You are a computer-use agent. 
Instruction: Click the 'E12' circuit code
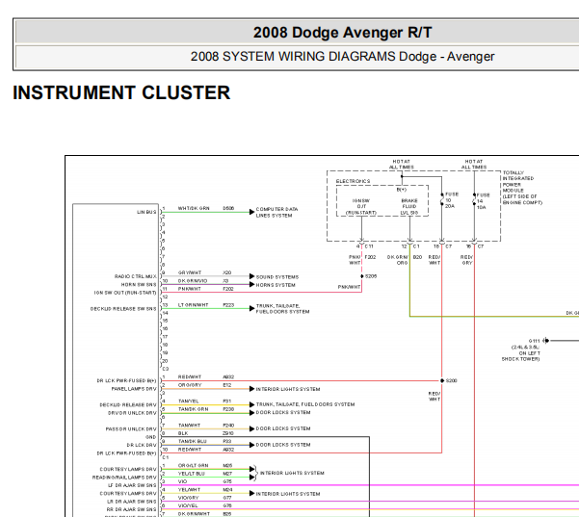pyautogui.click(x=227, y=385)
